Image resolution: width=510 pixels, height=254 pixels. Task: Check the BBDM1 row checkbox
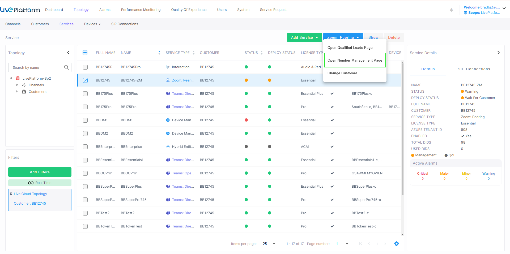(85, 120)
